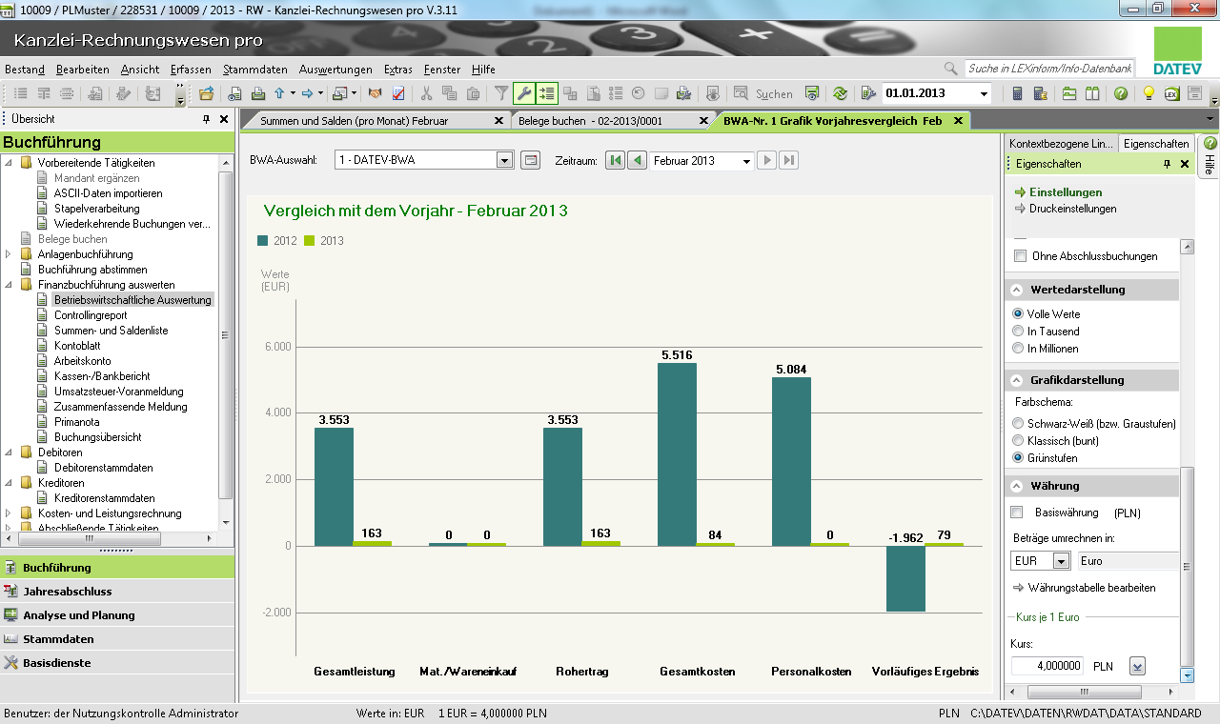Open the BWA-Auswahl dropdown
1220x724 pixels.
(505, 160)
